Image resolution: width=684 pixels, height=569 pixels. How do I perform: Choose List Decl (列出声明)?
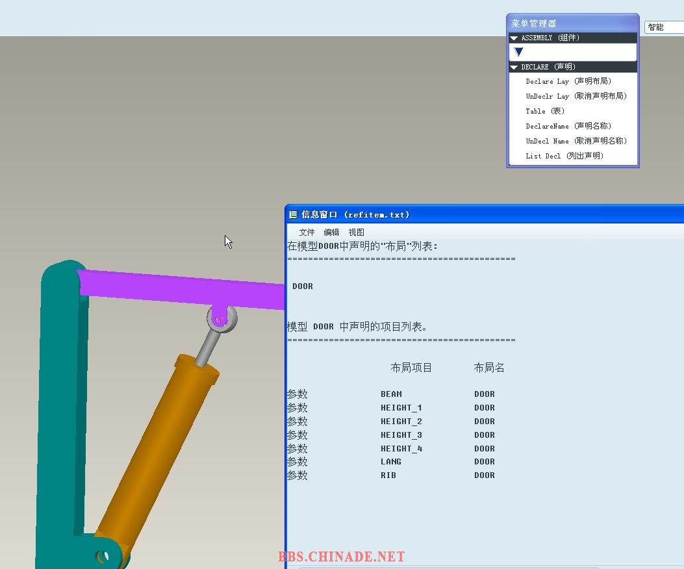pyautogui.click(x=564, y=156)
